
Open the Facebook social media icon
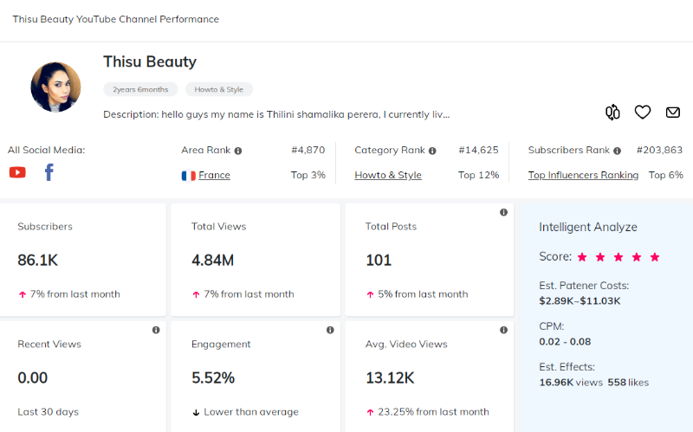(x=49, y=172)
